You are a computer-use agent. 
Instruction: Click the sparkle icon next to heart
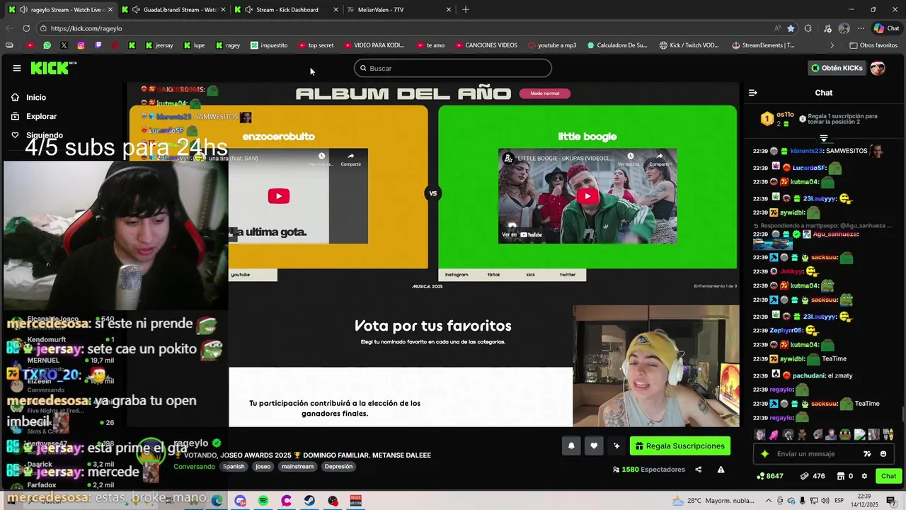coord(617,446)
